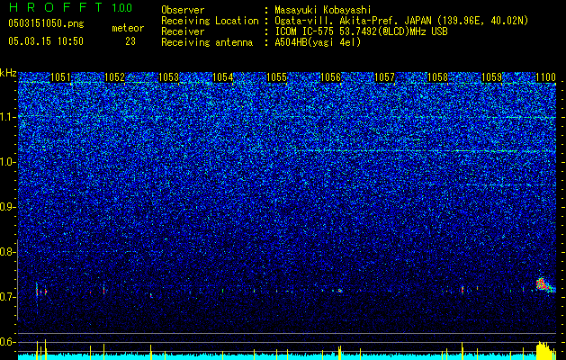Select the ICOM IC-575 receiver description
This screenshot has width=566, height=360.
click(361, 31)
